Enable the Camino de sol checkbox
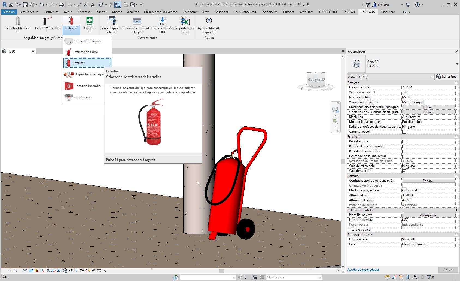This screenshot has width=460, height=281. pos(404,132)
